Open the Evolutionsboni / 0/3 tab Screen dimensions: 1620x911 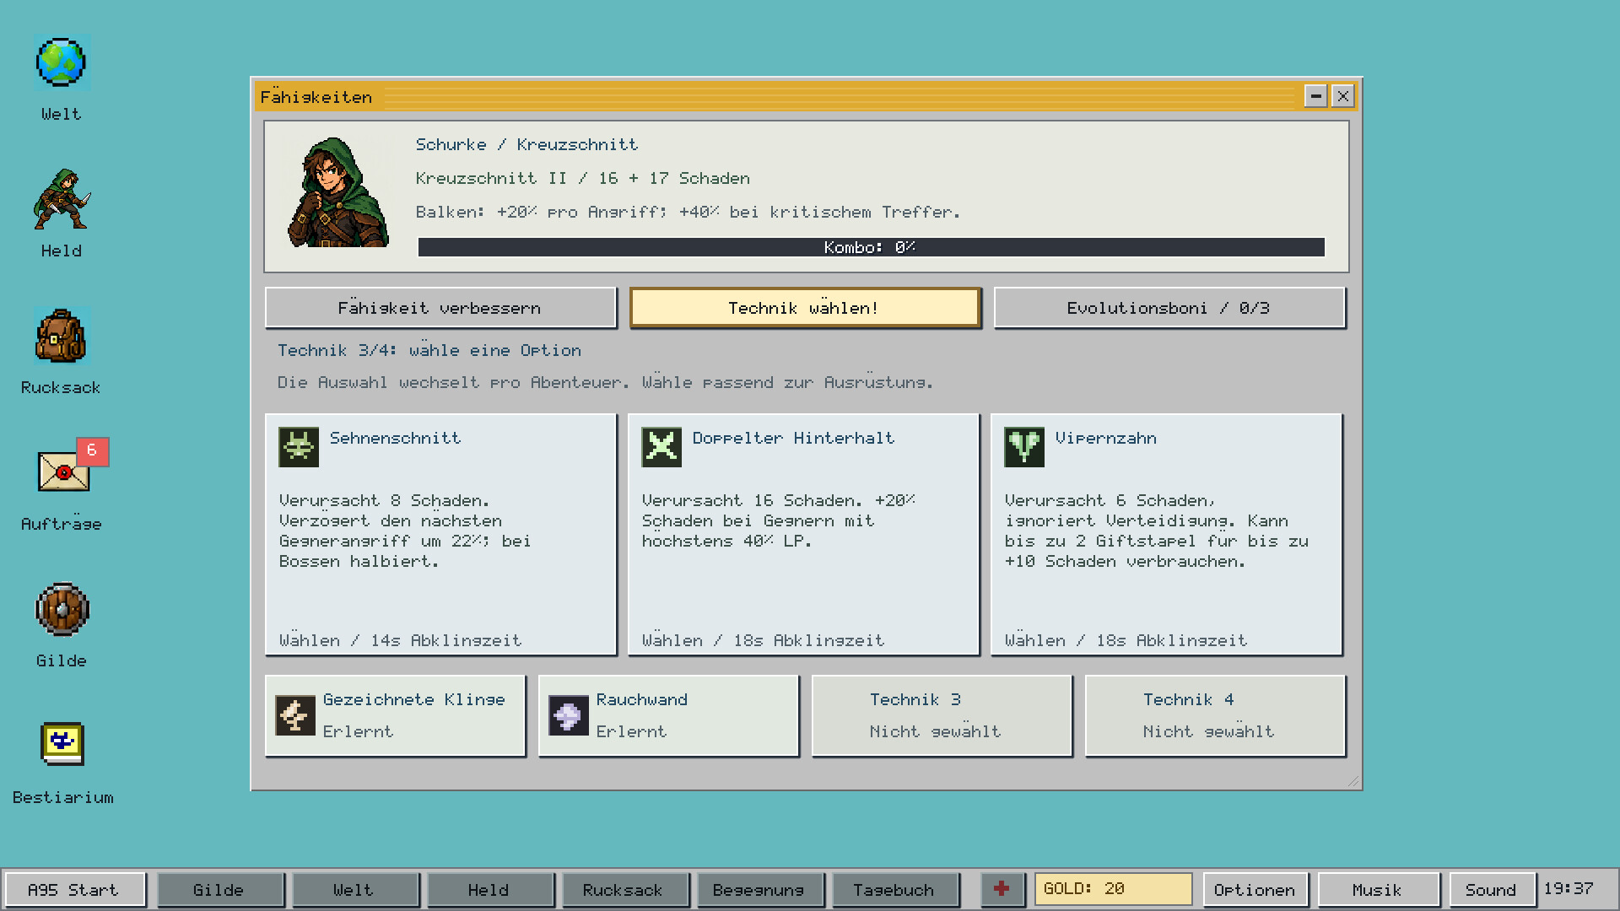(x=1169, y=308)
